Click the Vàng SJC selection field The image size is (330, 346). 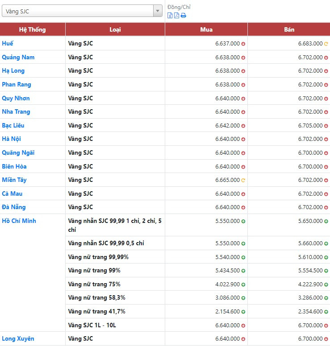[82, 11]
